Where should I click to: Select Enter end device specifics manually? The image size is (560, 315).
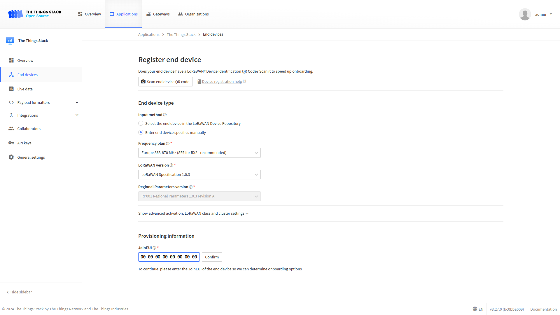[141, 132]
